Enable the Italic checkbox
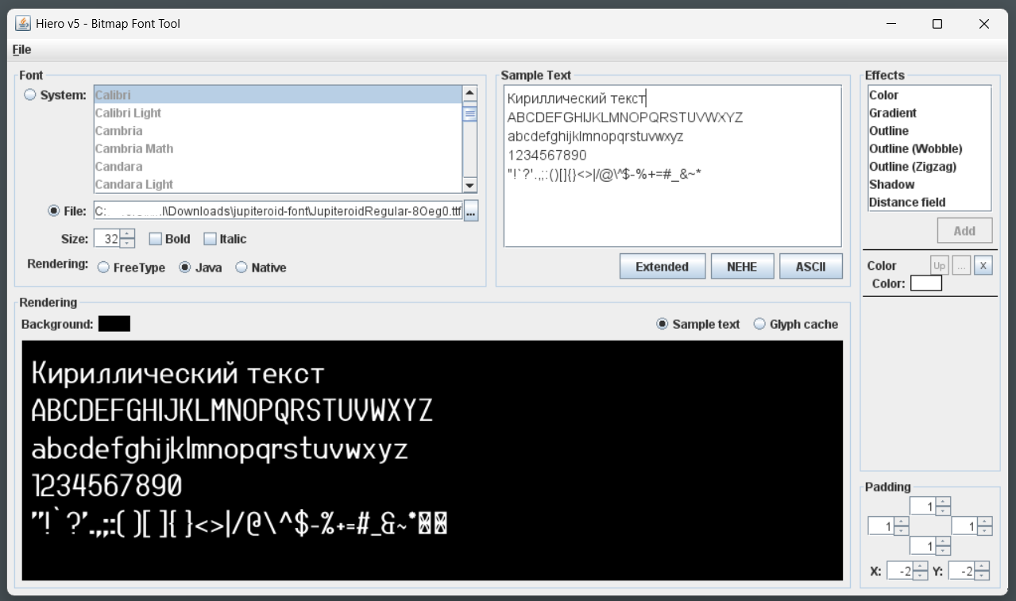The width and height of the screenshot is (1016, 601). 211,239
